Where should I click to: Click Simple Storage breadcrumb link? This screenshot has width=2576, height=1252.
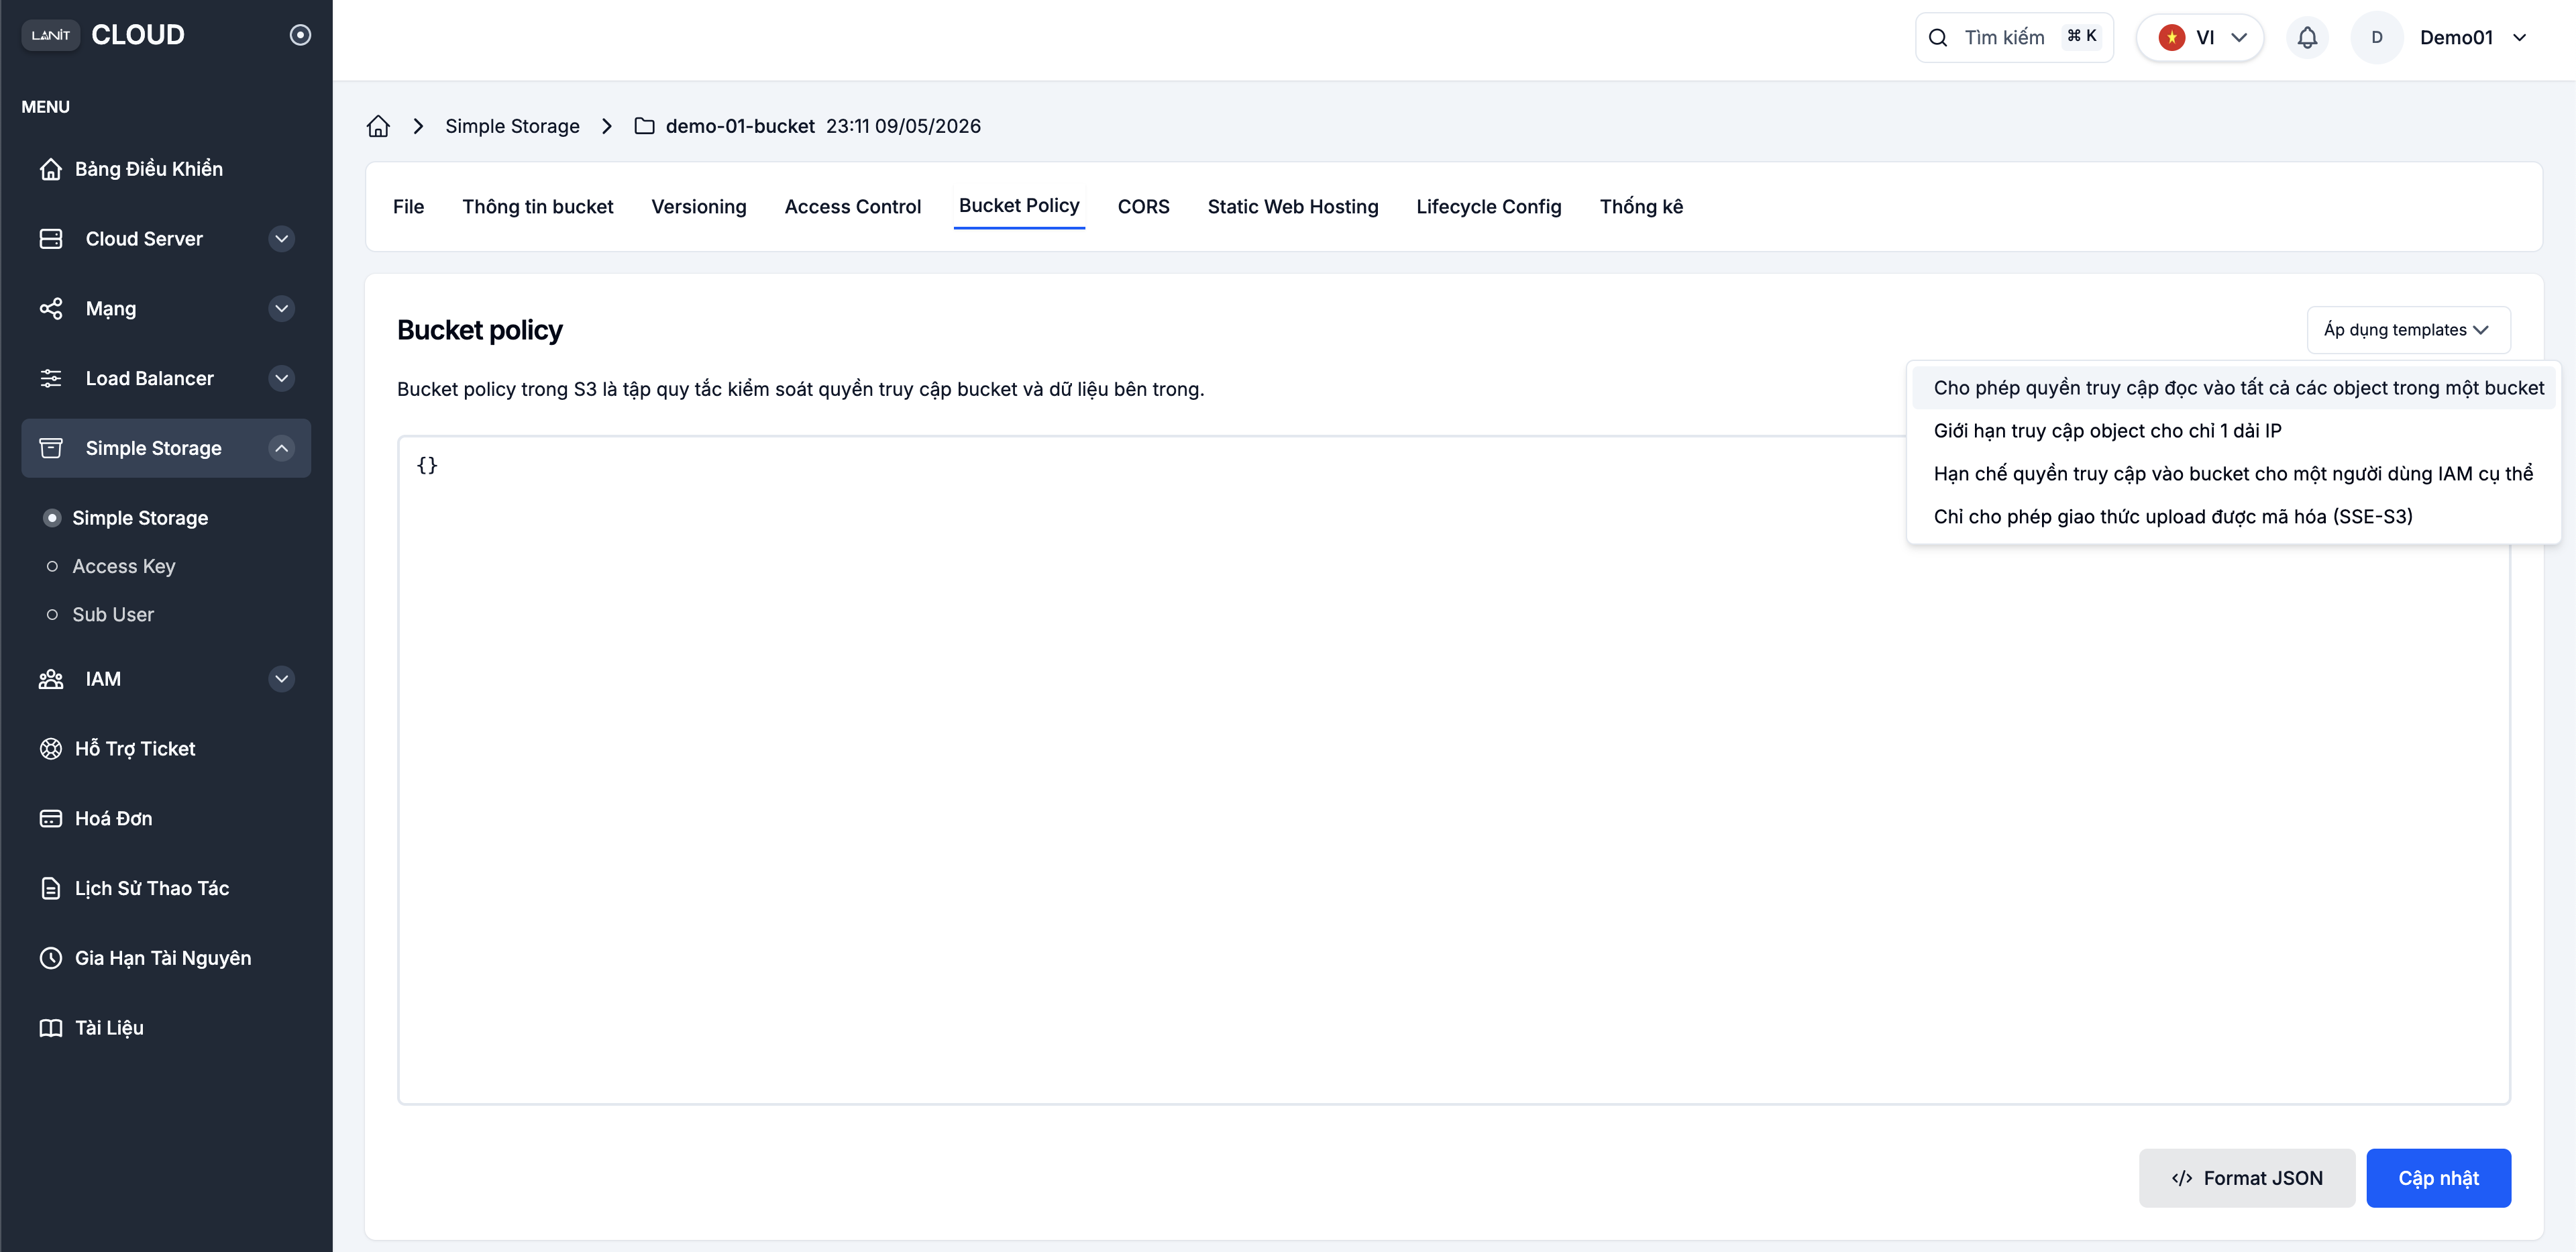click(512, 126)
